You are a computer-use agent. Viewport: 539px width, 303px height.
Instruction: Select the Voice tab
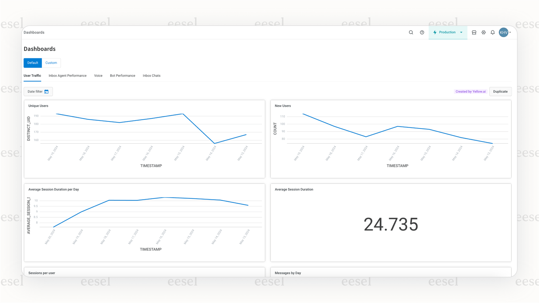[98, 75]
